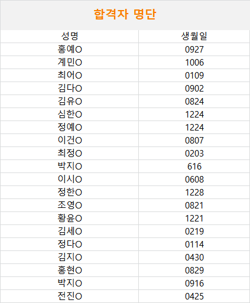Select the name cell 계민O
The width and height of the screenshot is (250, 303).
coord(70,62)
